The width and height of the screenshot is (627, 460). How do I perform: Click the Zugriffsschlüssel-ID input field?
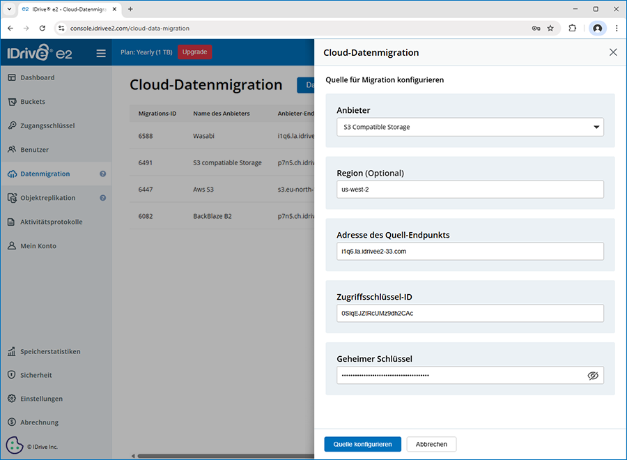click(470, 314)
